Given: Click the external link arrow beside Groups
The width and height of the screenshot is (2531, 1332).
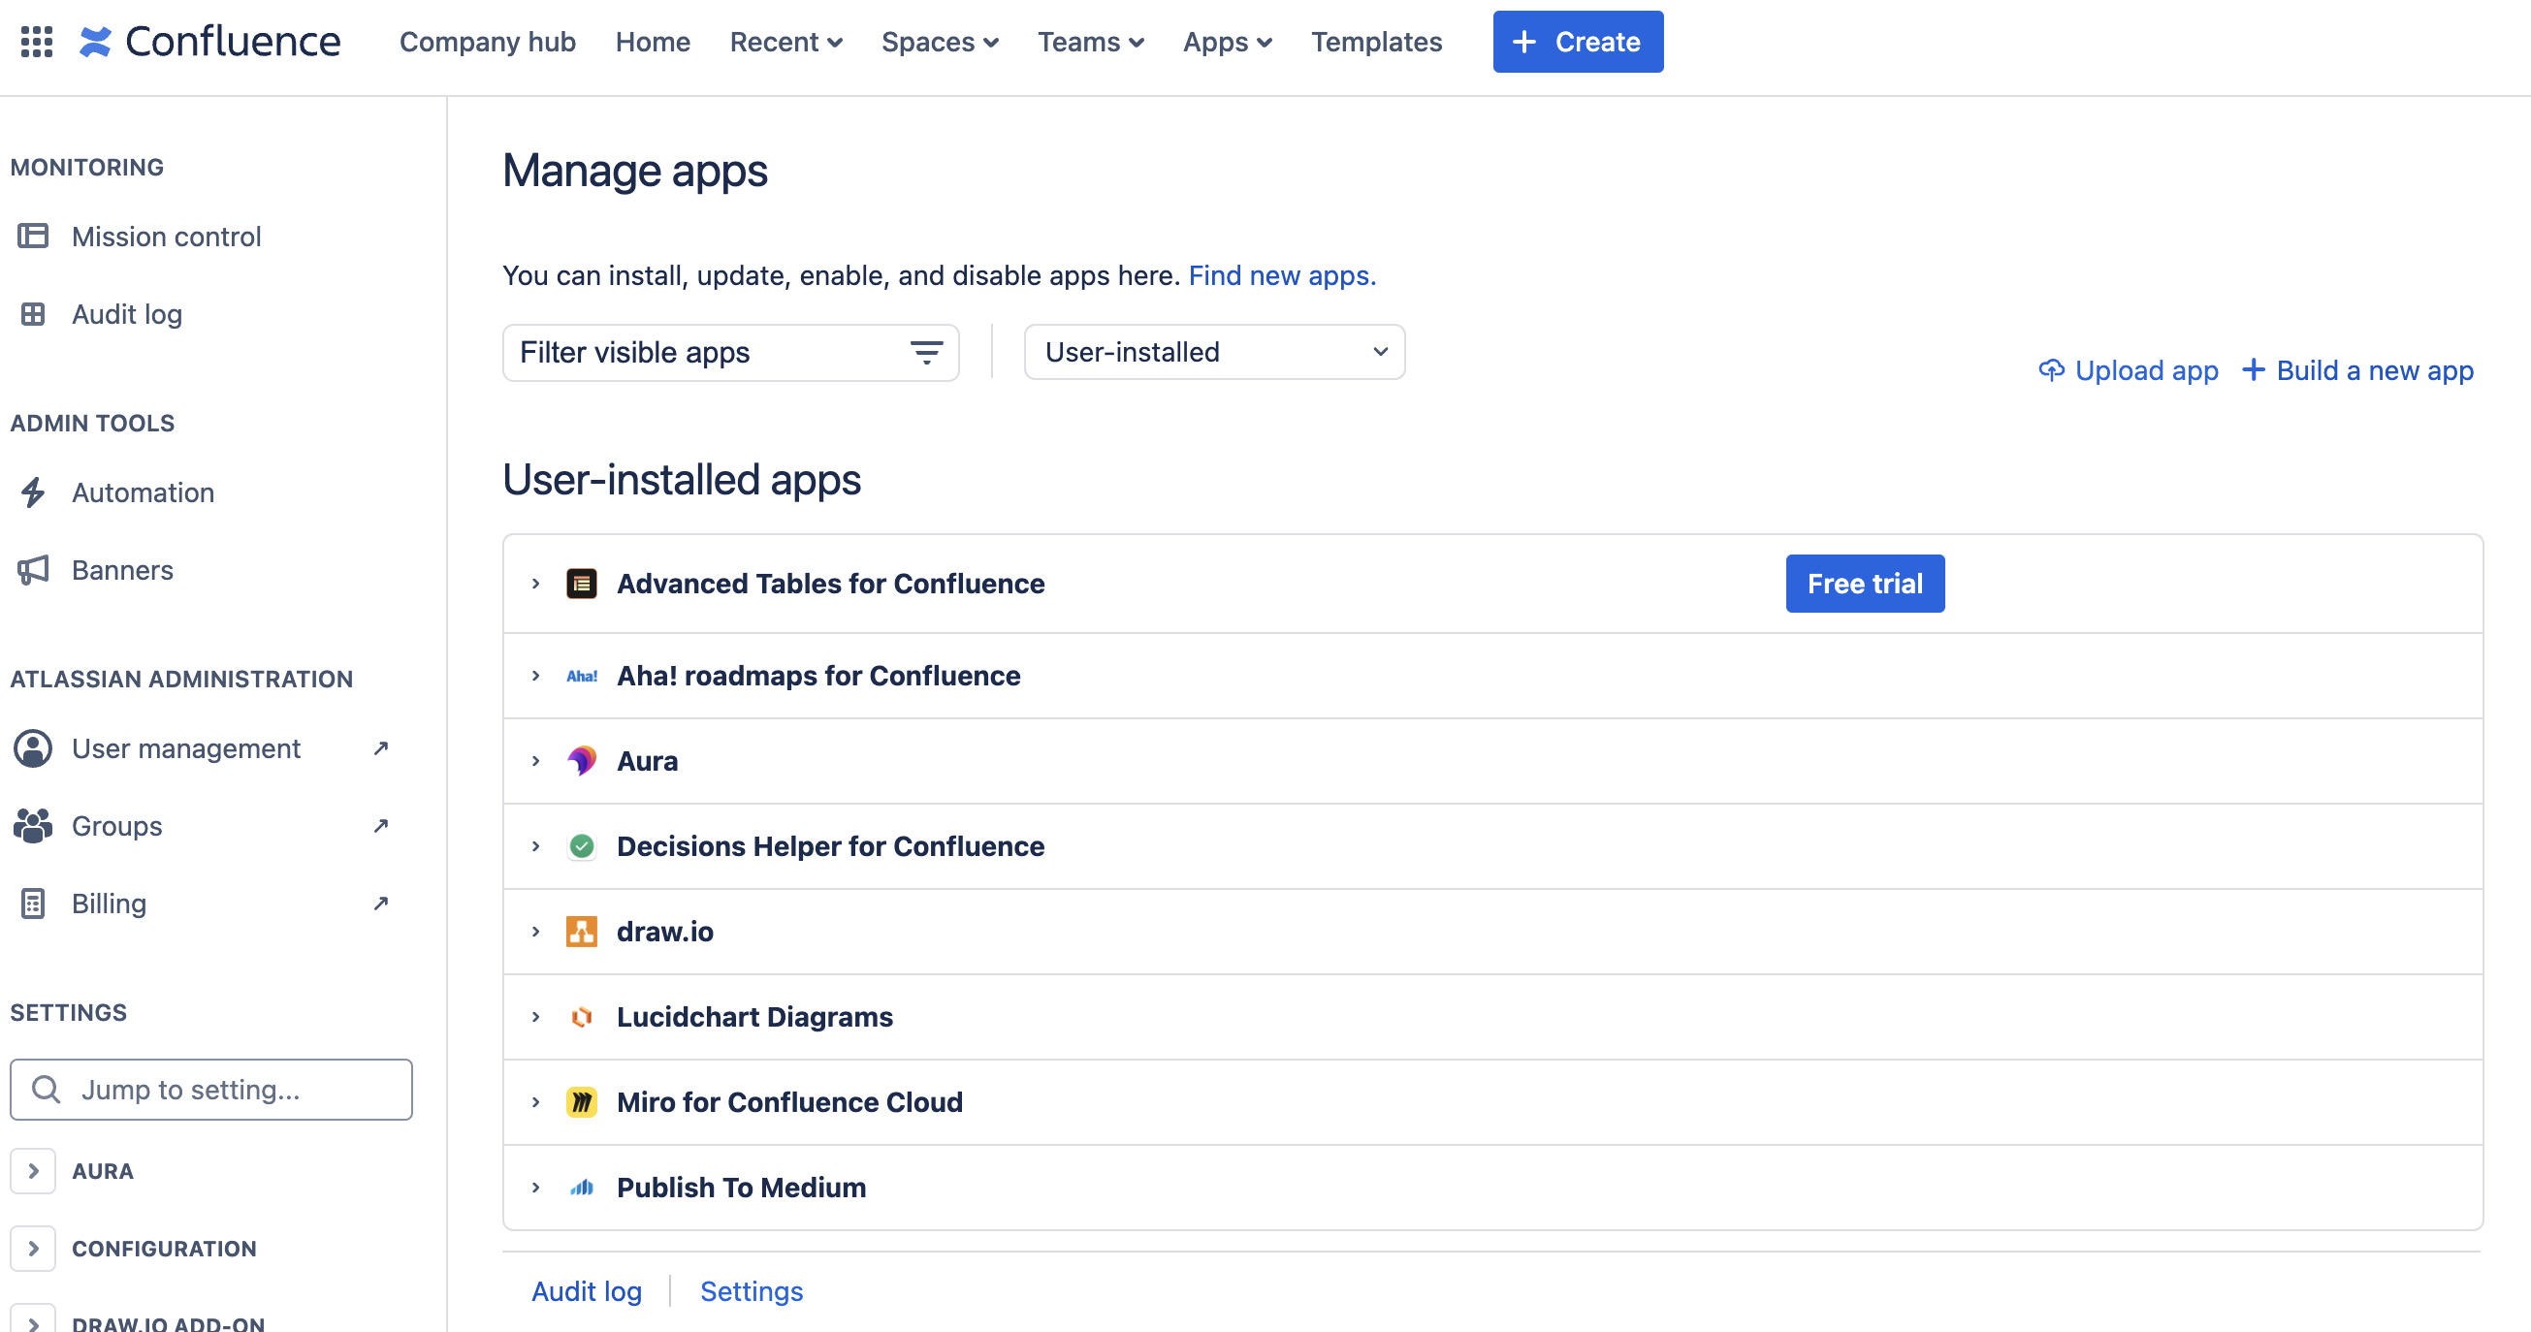Looking at the screenshot, I should point(381,826).
